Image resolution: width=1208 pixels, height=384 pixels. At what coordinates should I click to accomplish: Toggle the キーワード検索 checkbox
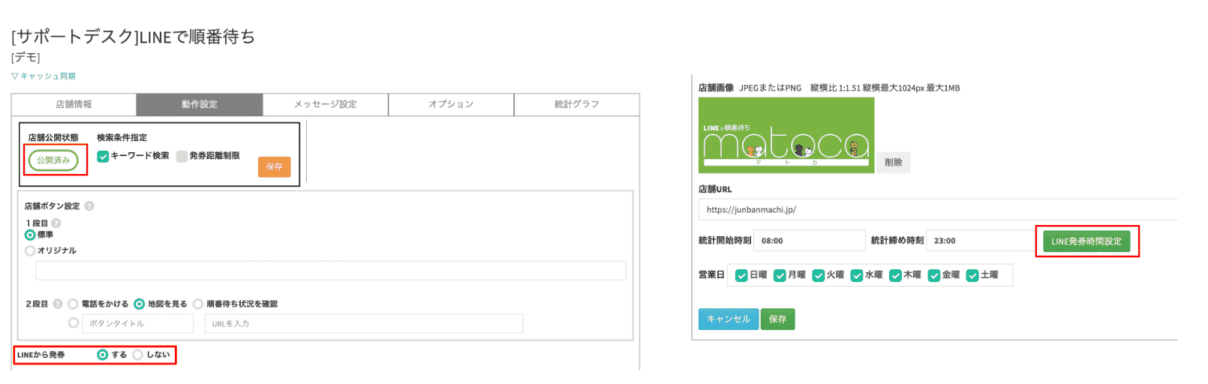coord(104,156)
